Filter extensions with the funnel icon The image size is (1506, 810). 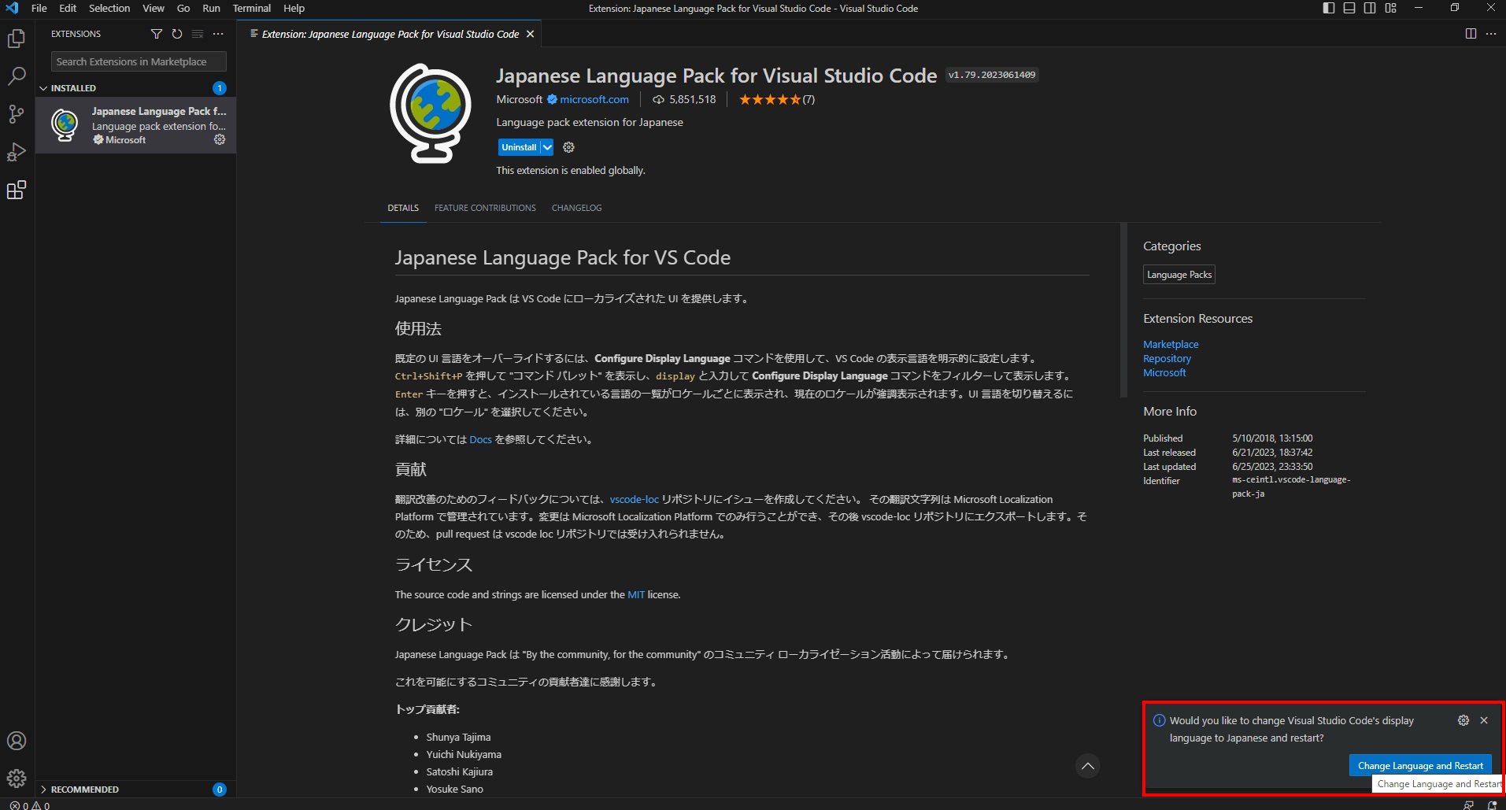click(x=157, y=34)
